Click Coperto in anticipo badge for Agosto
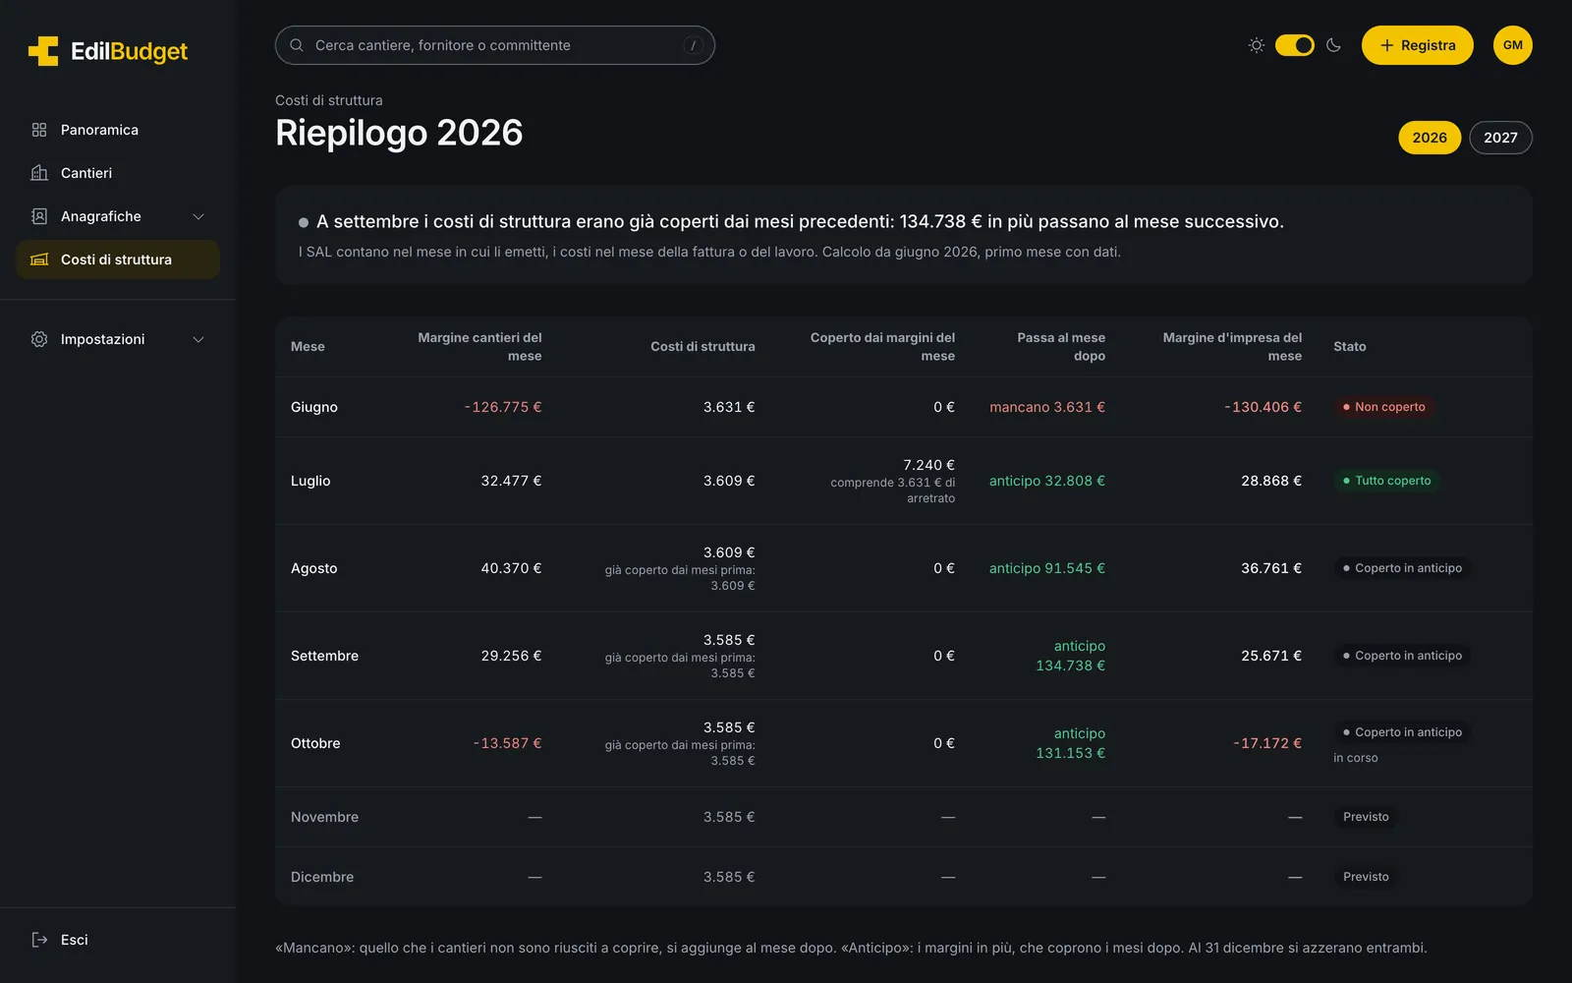The image size is (1572, 983). [x=1402, y=568]
